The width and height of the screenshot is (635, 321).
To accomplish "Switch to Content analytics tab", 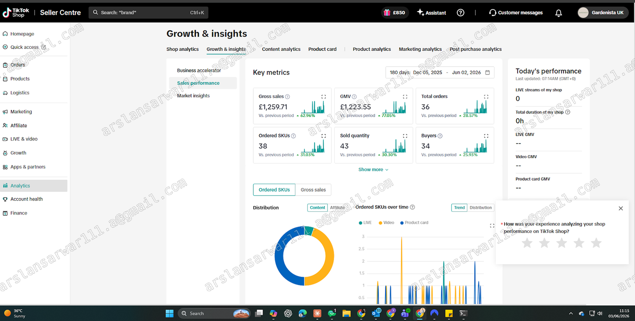I will (x=281, y=49).
